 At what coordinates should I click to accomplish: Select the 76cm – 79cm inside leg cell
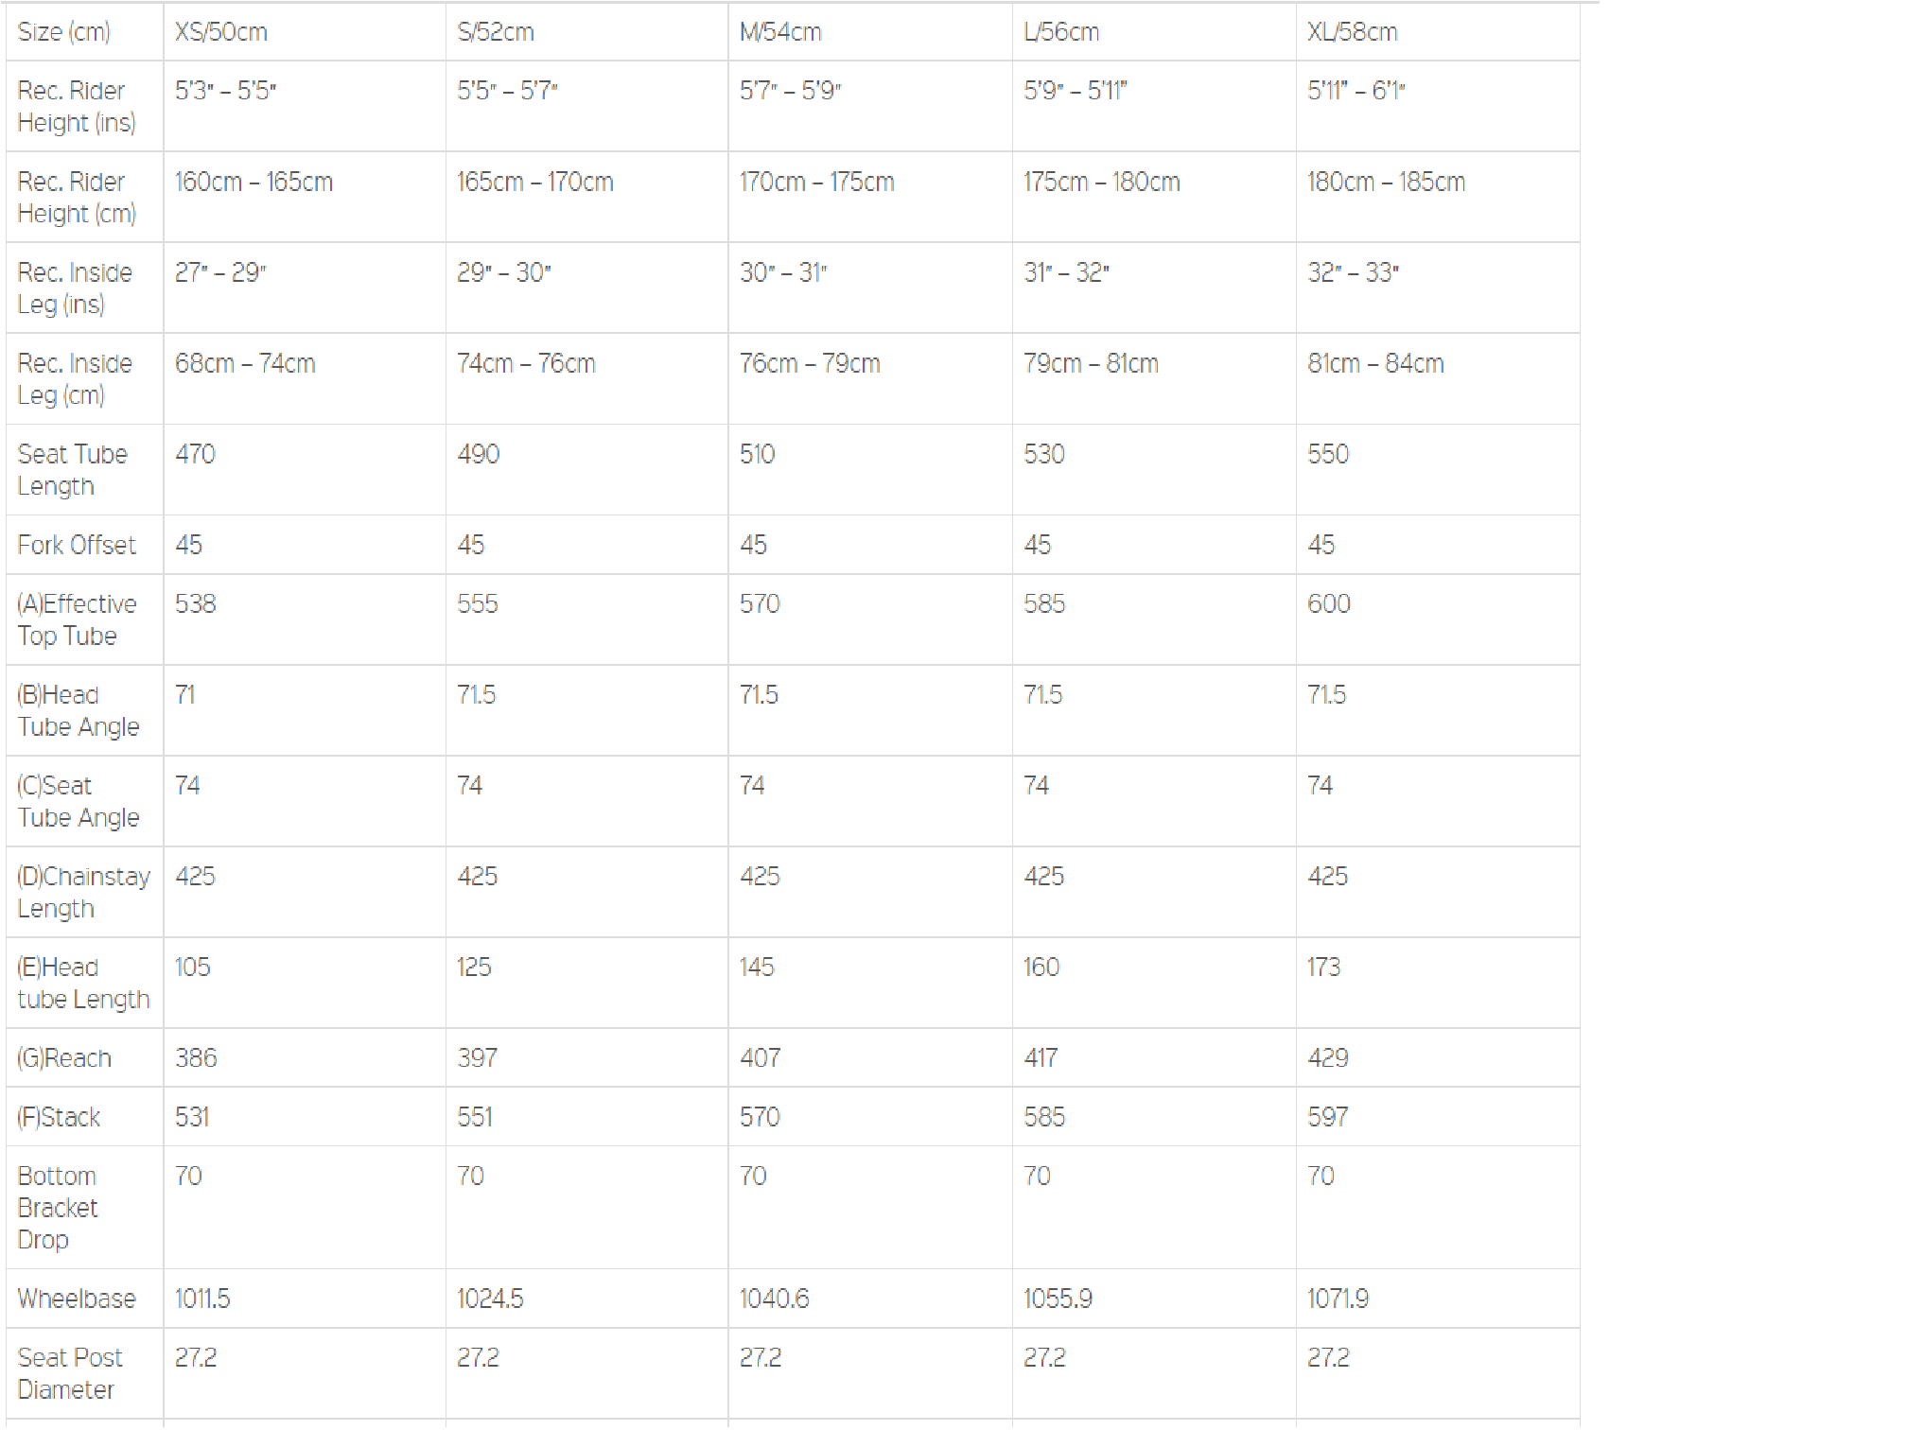[810, 363]
